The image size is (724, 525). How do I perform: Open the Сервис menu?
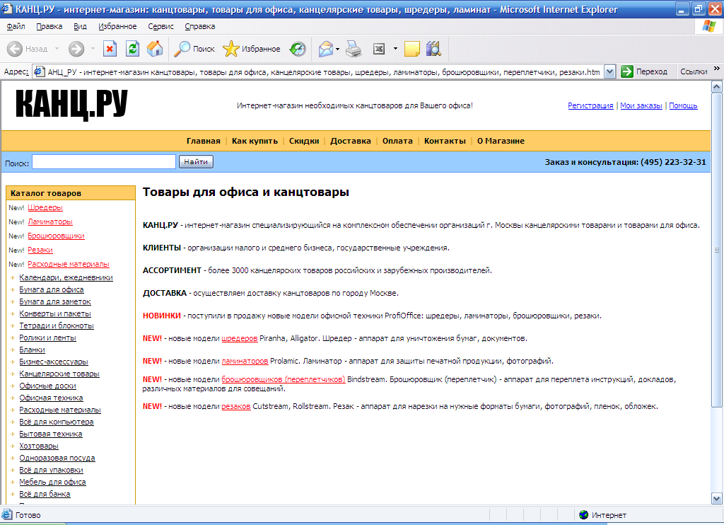tap(160, 26)
